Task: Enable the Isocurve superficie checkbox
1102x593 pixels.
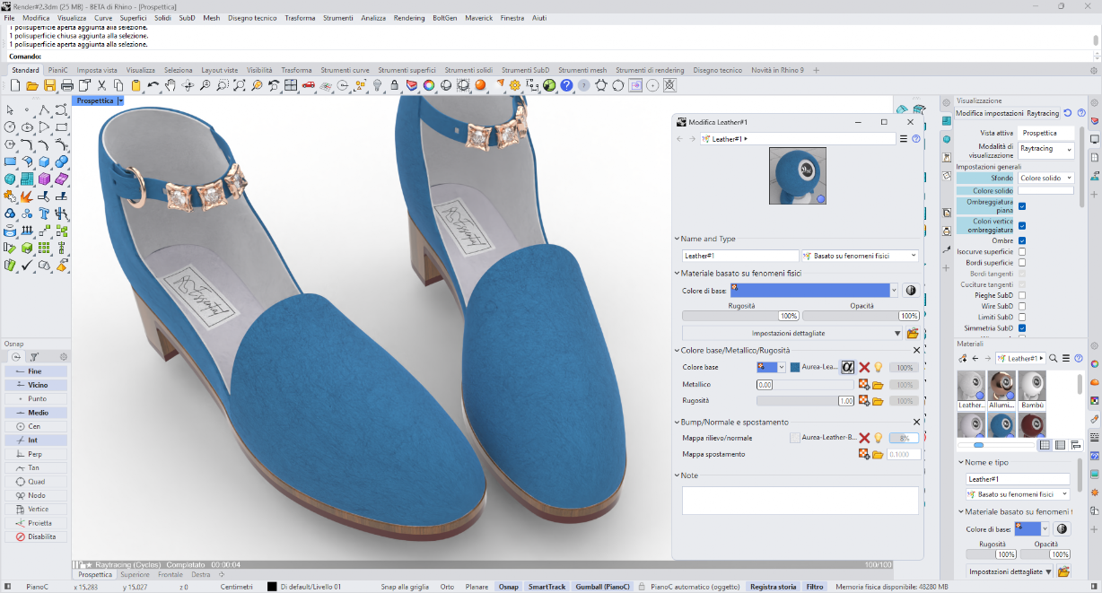Action: (1022, 251)
